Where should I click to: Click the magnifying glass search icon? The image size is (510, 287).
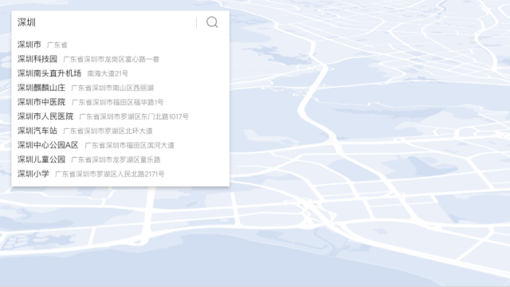click(212, 22)
